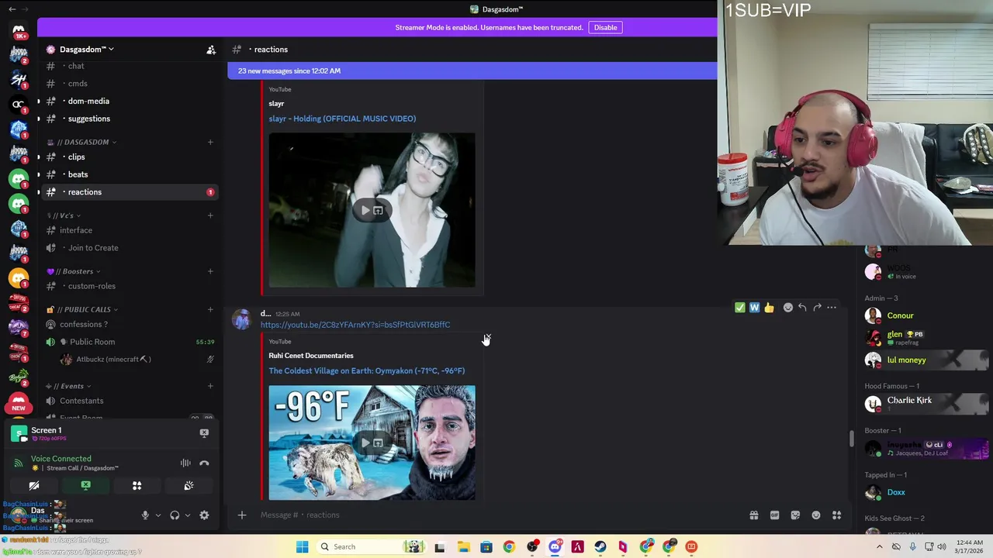Click the message input field
The height and width of the screenshot is (558, 993).
[496, 515]
